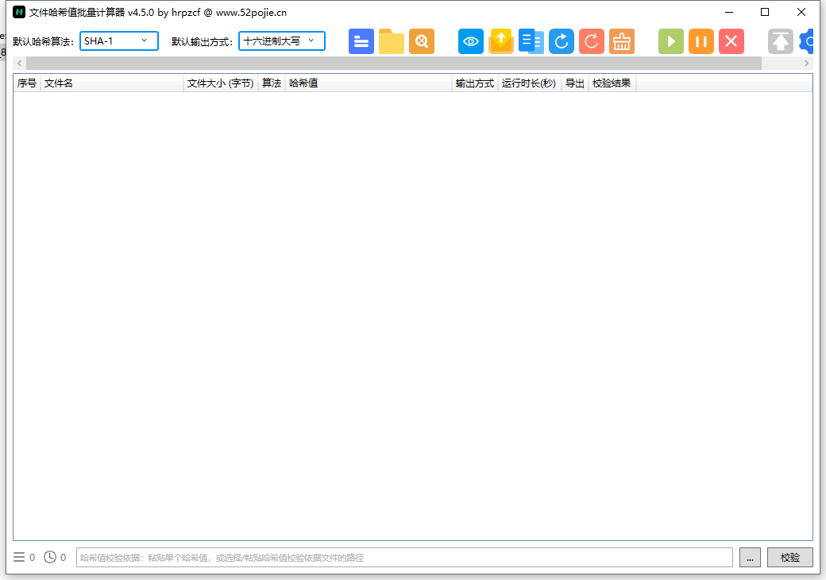Click the clock elapsed time icon

point(49,557)
